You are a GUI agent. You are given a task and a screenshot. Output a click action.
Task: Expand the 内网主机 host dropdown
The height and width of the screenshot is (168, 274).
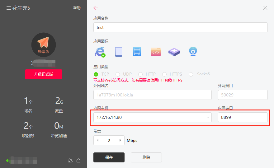[208, 117]
